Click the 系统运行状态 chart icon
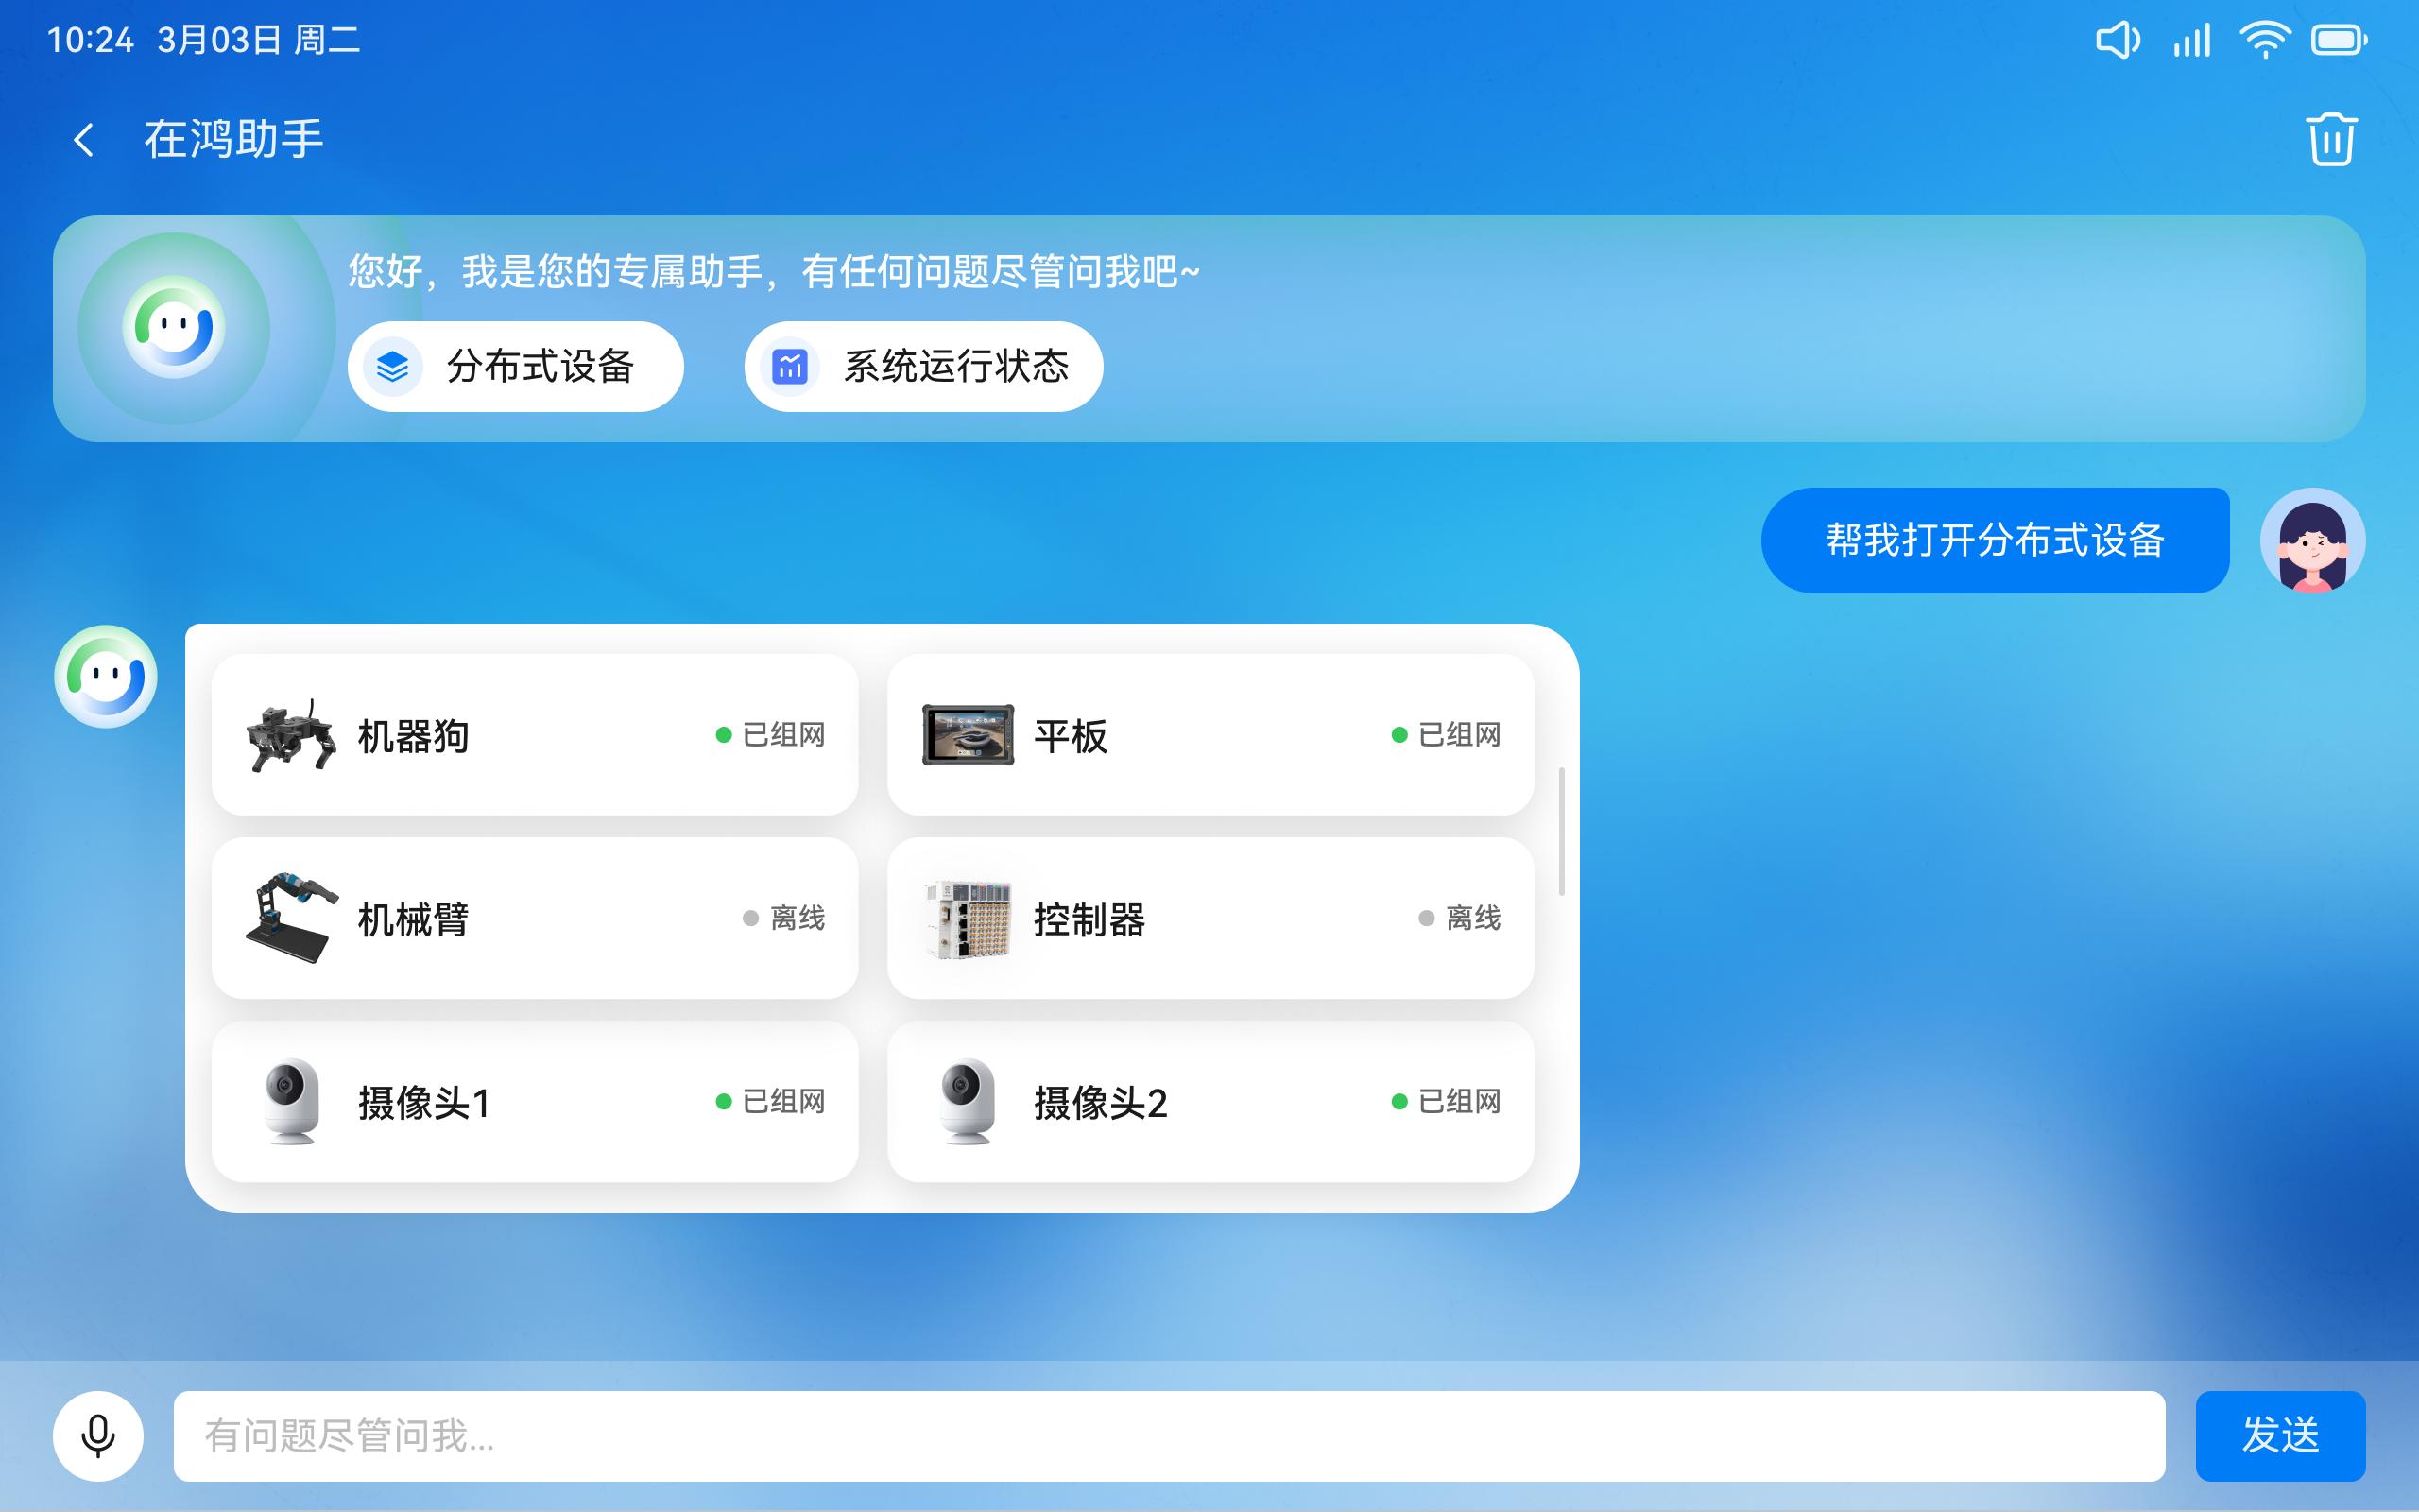This screenshot has height=1512, width=2419. [791, 366]
